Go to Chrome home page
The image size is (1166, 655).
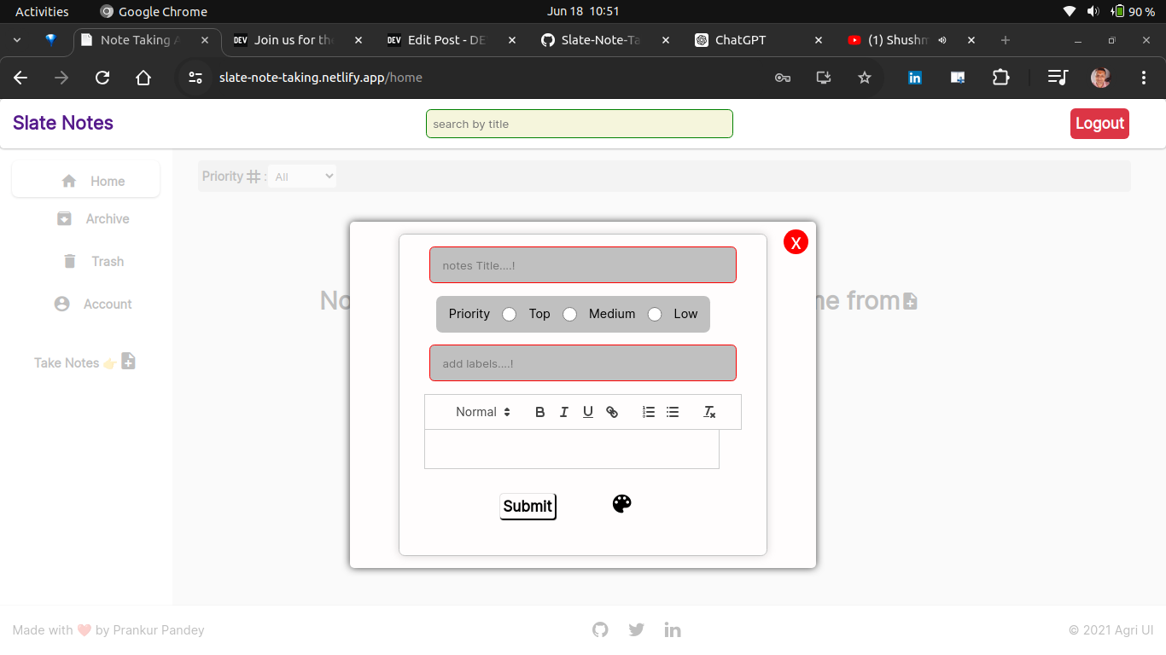[x=143, y=78]
